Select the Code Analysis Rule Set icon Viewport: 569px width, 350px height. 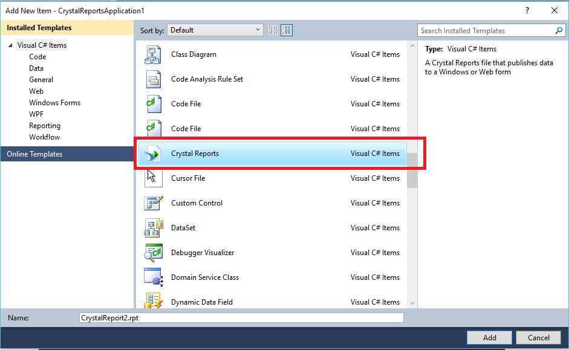pyautogui.click(x=153, y=79)
